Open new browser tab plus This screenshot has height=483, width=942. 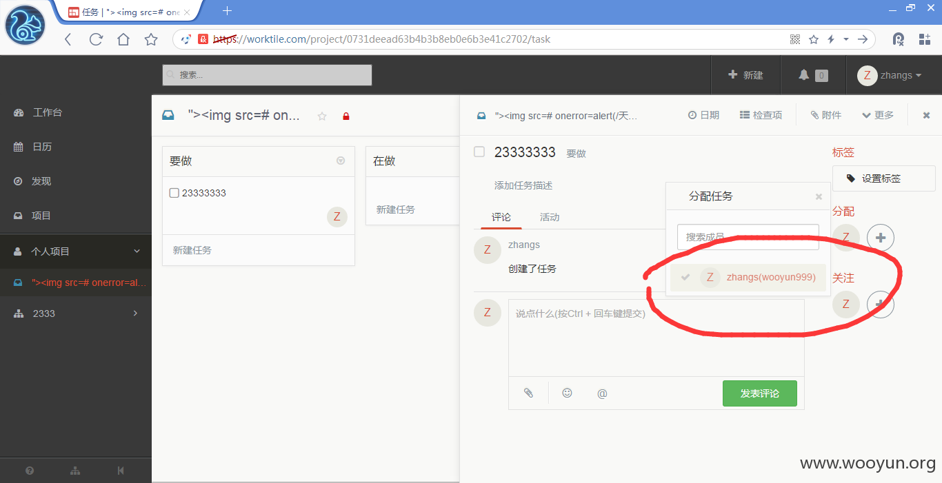[x=227, y=11]
